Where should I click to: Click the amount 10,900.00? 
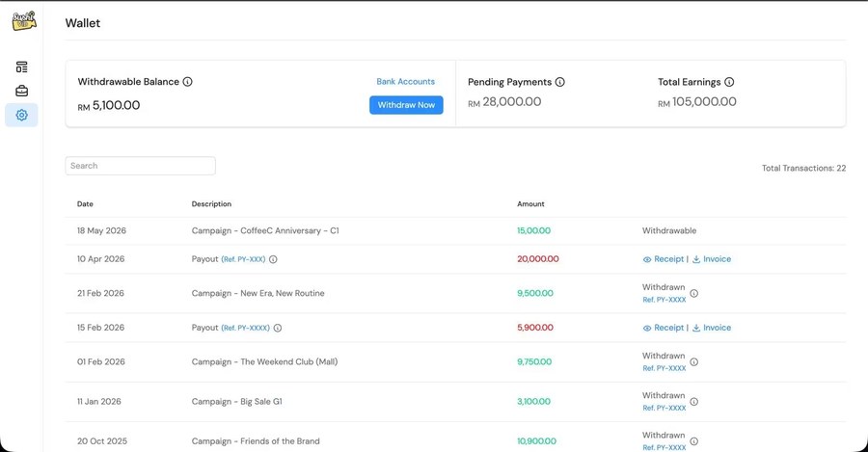tap(536, 441)
